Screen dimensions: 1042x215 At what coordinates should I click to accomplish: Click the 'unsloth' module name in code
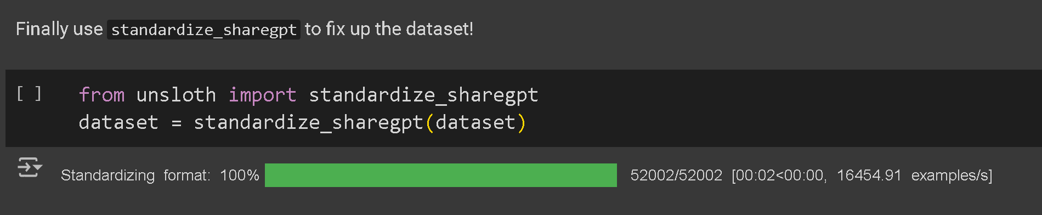[176, 95]
